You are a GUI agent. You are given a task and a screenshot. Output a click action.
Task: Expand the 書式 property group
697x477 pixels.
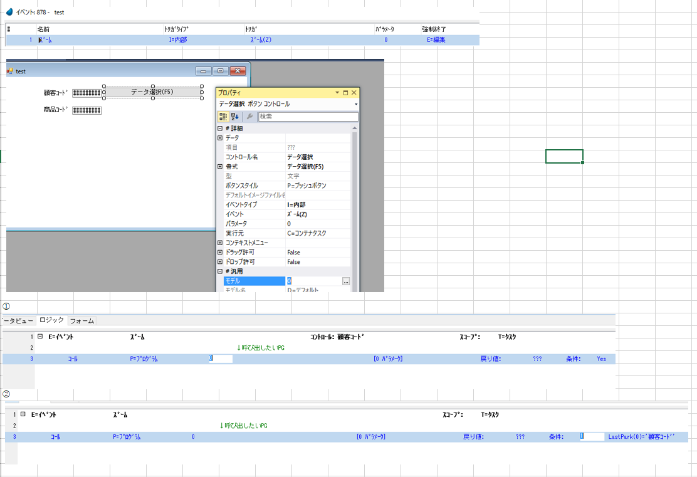pos(220,167)
